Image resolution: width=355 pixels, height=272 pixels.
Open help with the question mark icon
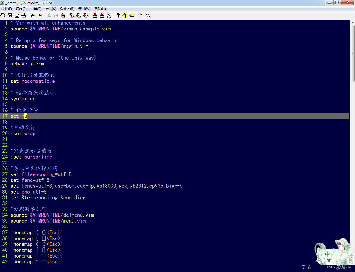pos(141,15)
